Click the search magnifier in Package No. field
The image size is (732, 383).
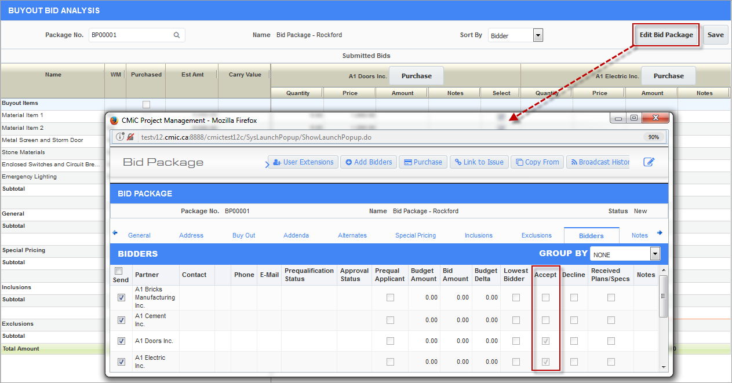pyautogui.click(x=177, y=35)
